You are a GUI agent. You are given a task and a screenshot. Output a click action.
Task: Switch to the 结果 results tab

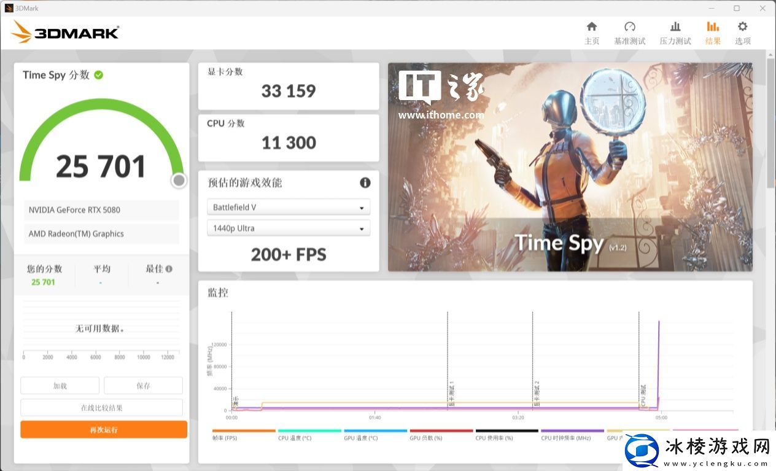point(712,33)
